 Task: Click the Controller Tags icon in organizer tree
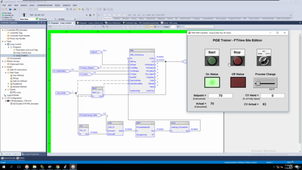(x=8, y=33)
